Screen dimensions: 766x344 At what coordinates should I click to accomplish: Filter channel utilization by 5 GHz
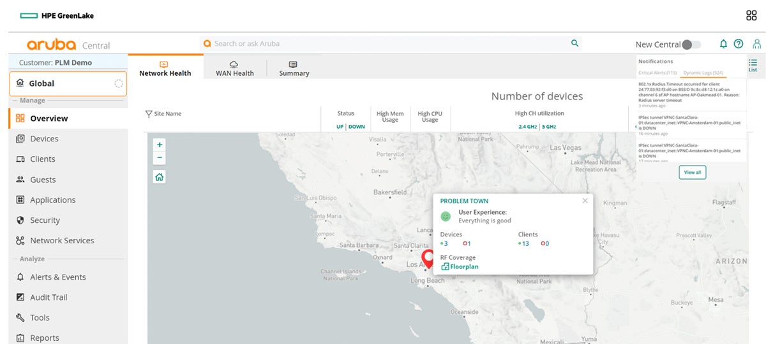coord(548,127)
